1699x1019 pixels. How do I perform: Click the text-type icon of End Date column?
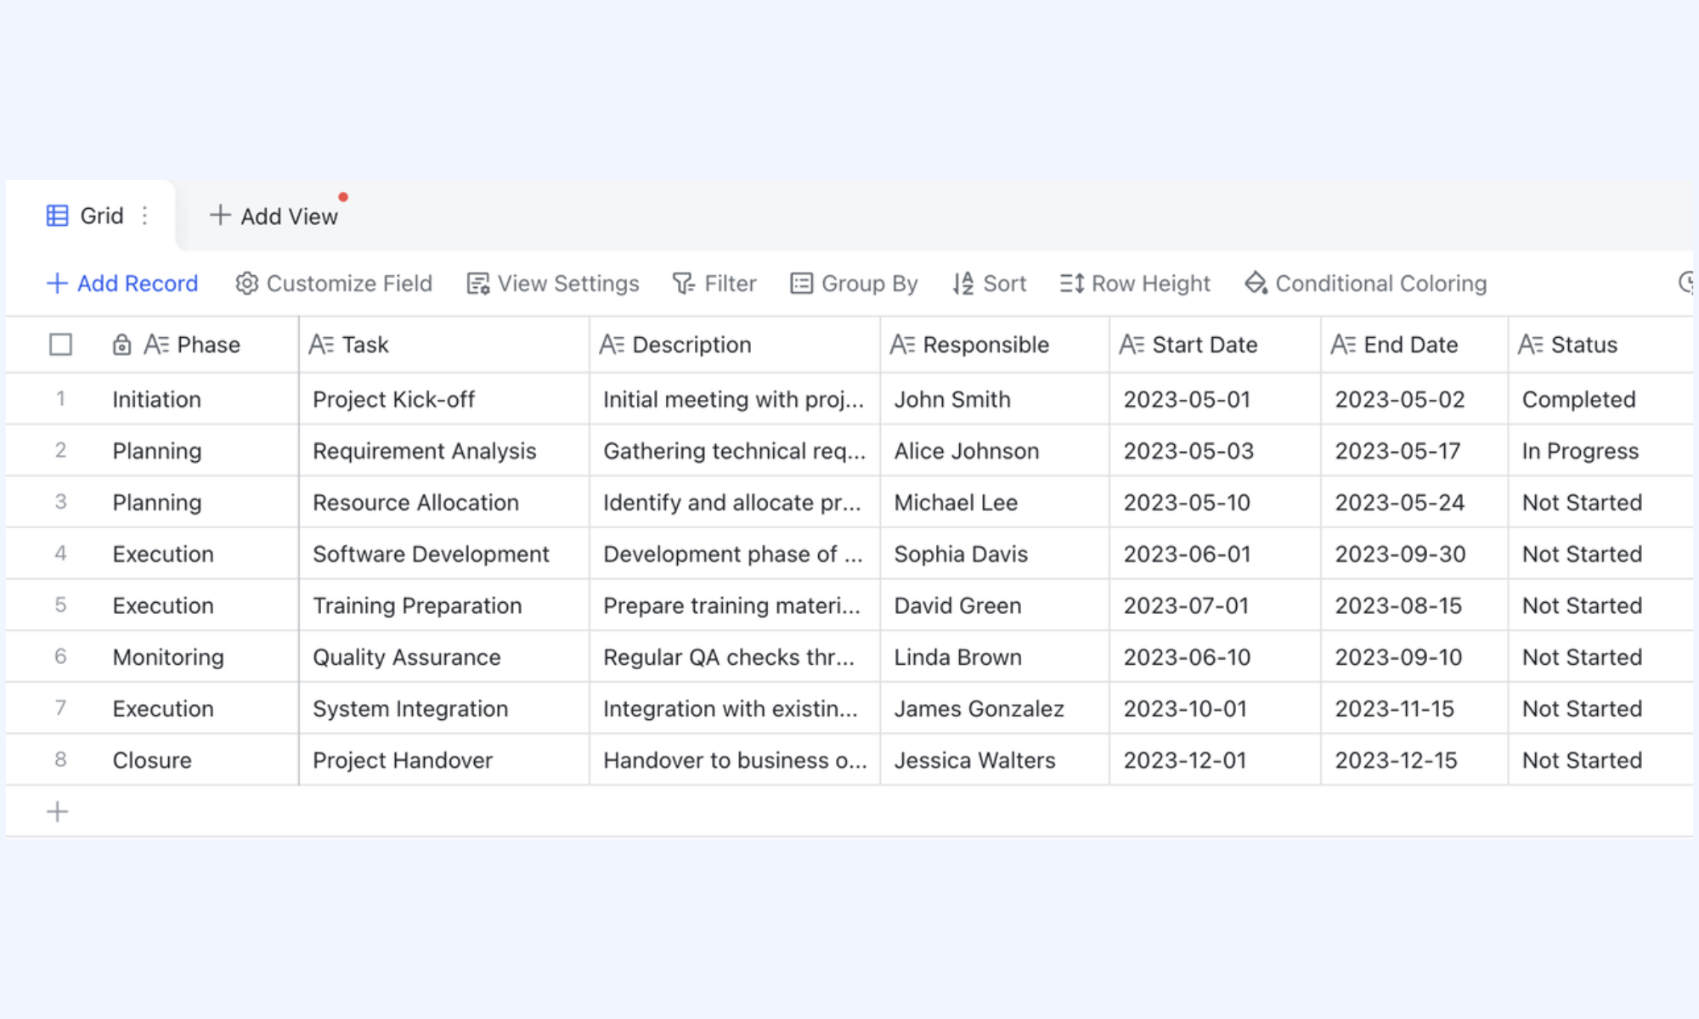click(x=1343, y=345)
